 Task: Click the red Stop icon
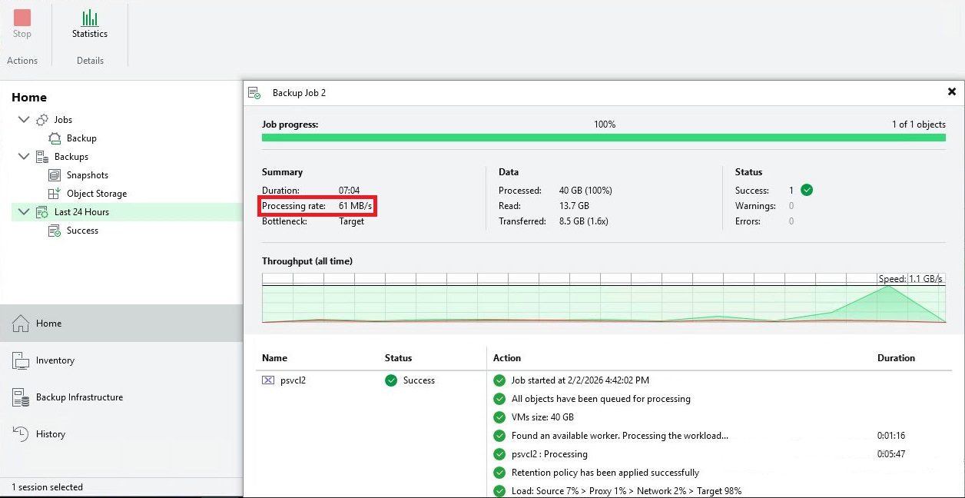[22, 18]
